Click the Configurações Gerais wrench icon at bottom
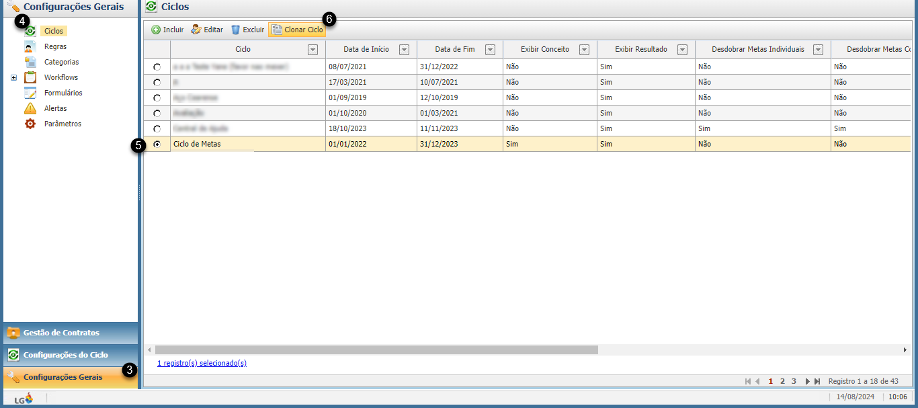 13,377
